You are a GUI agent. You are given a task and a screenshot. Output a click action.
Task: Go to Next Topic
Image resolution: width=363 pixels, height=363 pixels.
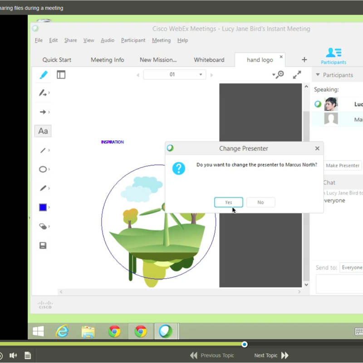click(x=271, y=355)
